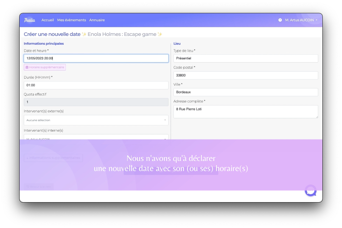Expand the M. Artus AUCOIN user menu

[301, 20]
